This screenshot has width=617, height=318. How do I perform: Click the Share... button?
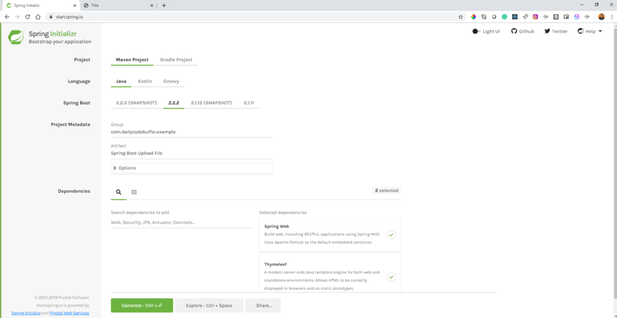(x=263, y=305)
